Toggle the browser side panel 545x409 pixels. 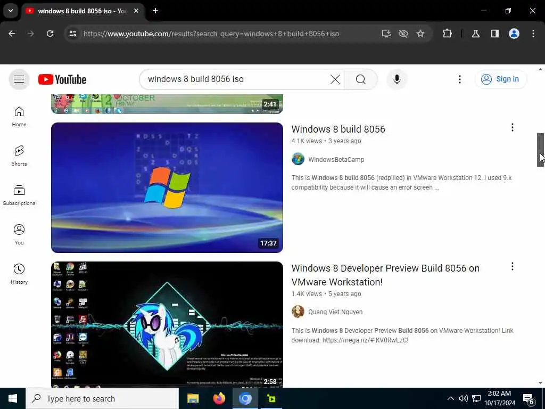494,34
